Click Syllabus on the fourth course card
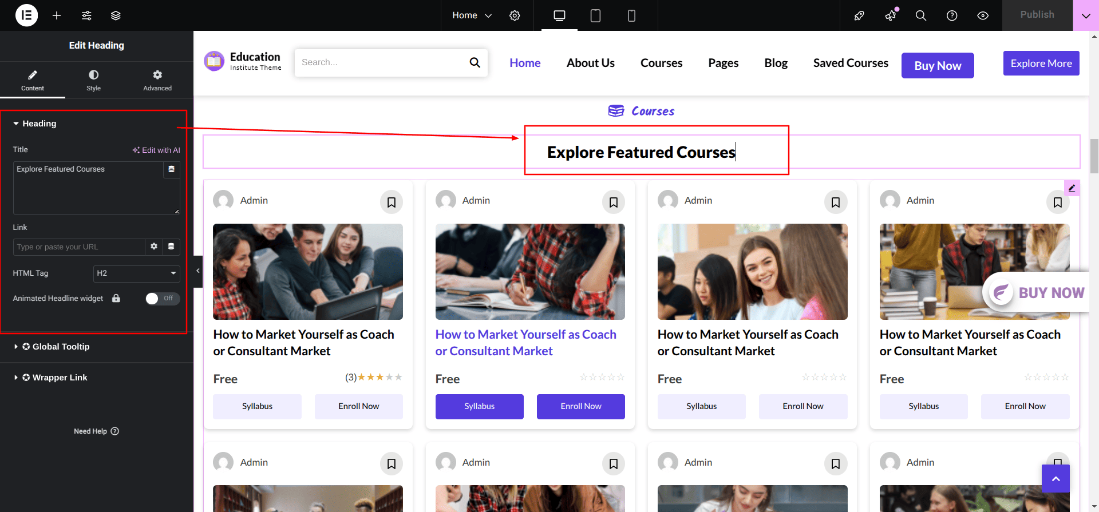Screen dimensions: 1099x512 (x=924, y=406)
